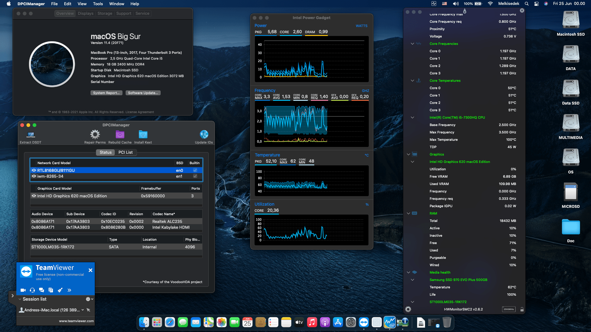The image size is (591, 332).
Task: Open License Agreement link
Action: point(140,112)
